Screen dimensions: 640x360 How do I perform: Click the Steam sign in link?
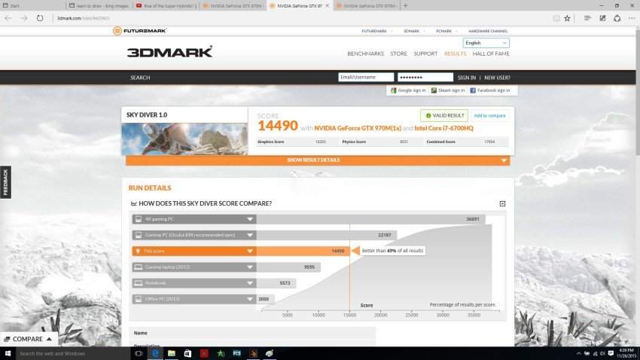(448, 90)
